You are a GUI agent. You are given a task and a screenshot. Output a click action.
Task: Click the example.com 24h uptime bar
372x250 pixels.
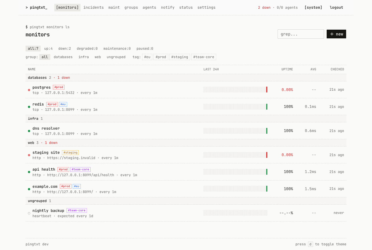(235, 189)
